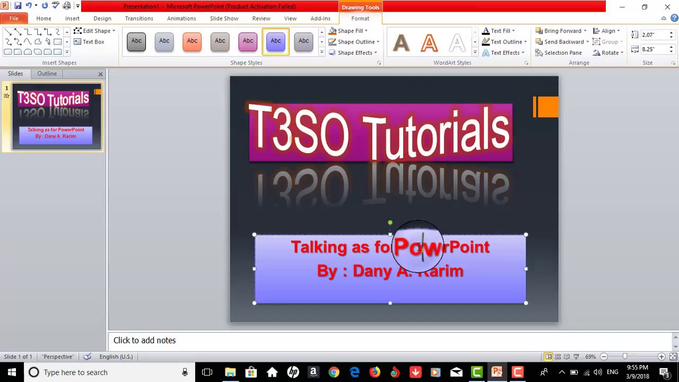The width and height of the screenshot is (679, 382).
Task: Open the Text Fill dropdown
Action: [x=499, y=31]
